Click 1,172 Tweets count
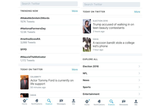This screenshot has width=160, height=106. 27,61
